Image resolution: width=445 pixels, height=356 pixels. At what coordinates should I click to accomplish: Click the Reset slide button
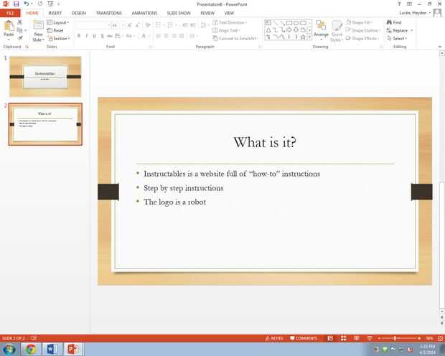[55, 30]
